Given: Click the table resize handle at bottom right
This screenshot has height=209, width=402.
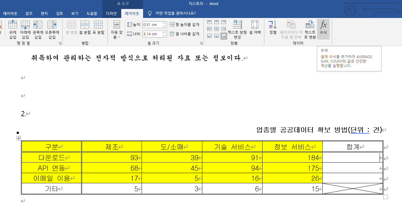Looking at the screenshot, I should 386,197.
